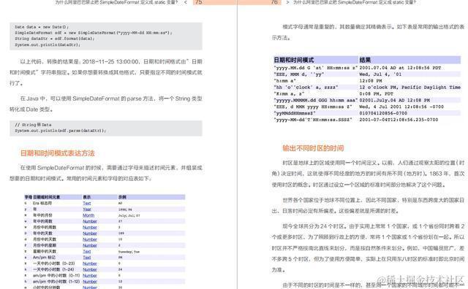468x289 pixels.
Task: Open Text link beside 星期中的天数
Action: point(87,252)
